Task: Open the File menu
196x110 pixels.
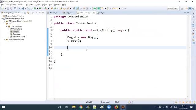Action: (x=2, y=5)
